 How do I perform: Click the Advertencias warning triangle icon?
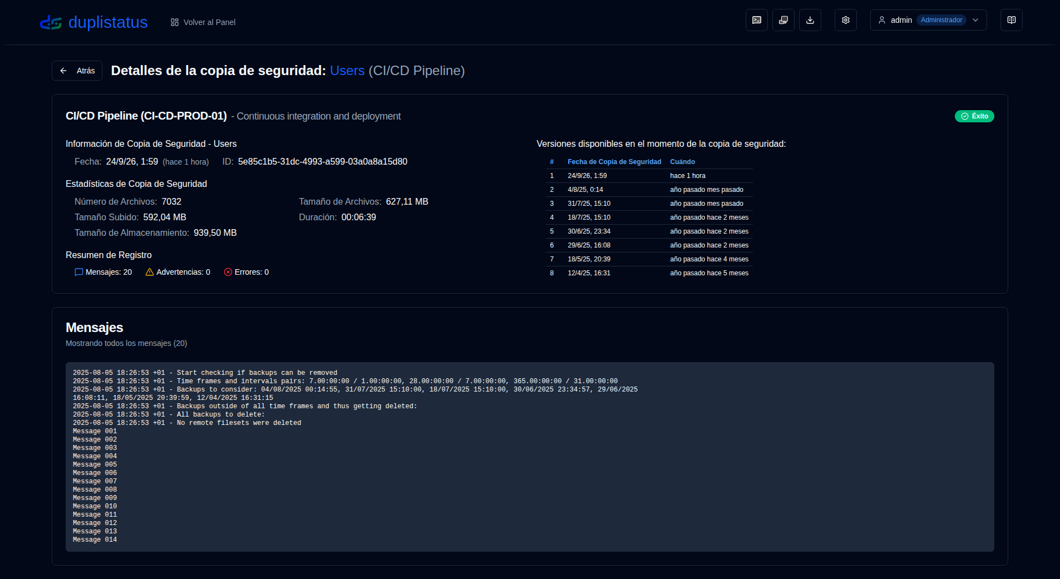(150, 272)
